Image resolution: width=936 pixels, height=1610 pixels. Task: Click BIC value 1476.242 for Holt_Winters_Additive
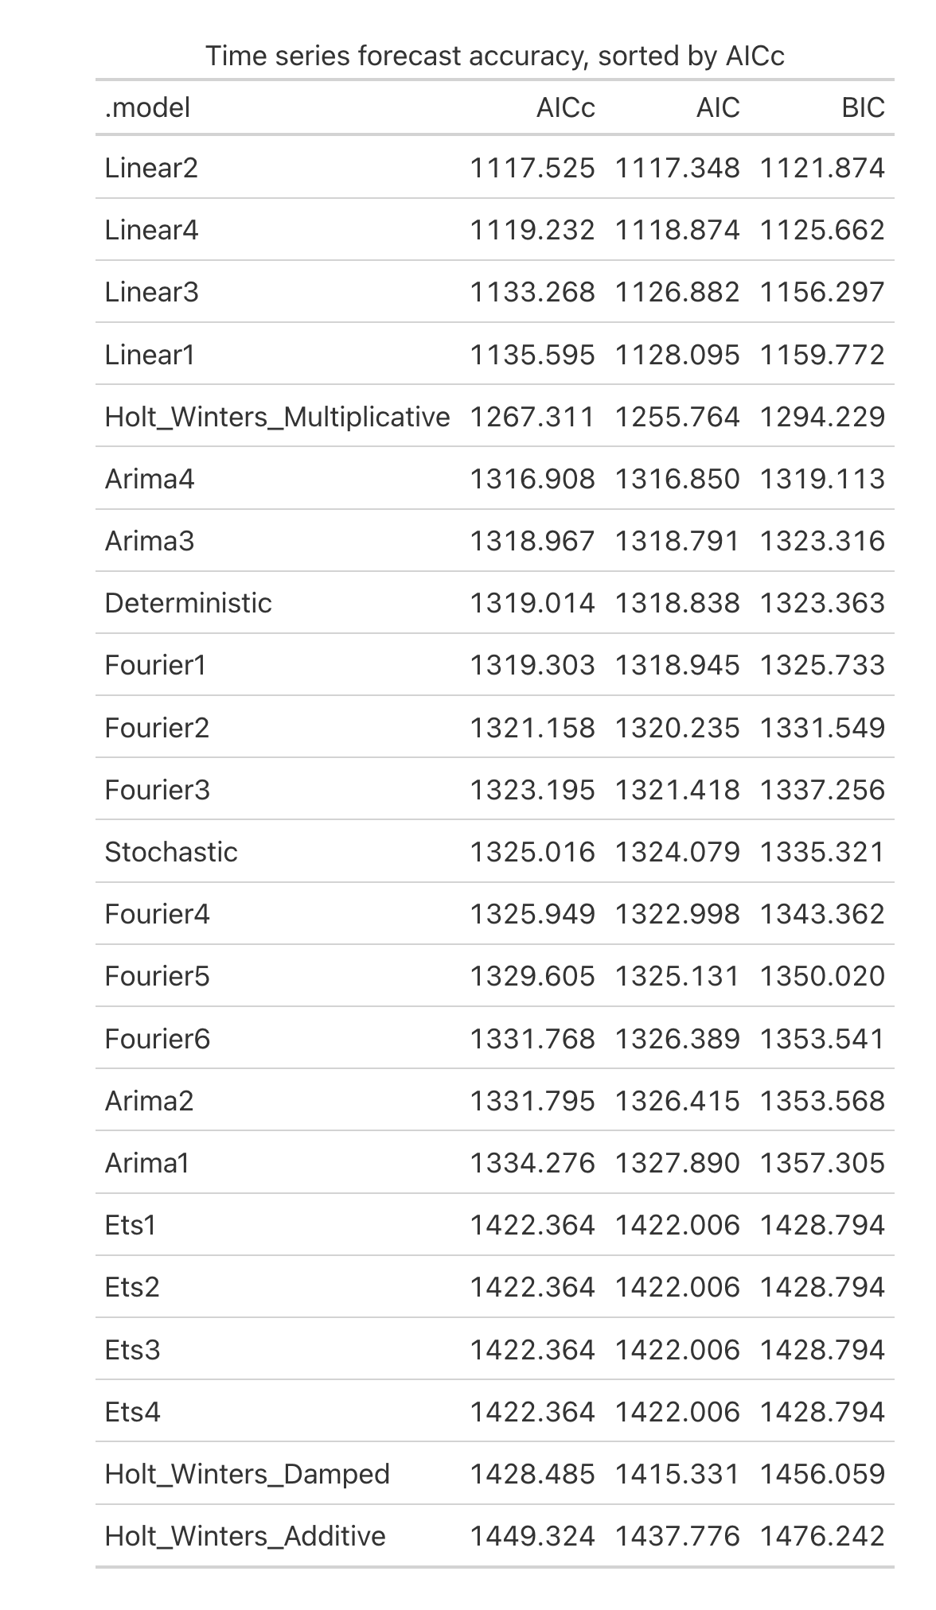tap(822, 1536)
